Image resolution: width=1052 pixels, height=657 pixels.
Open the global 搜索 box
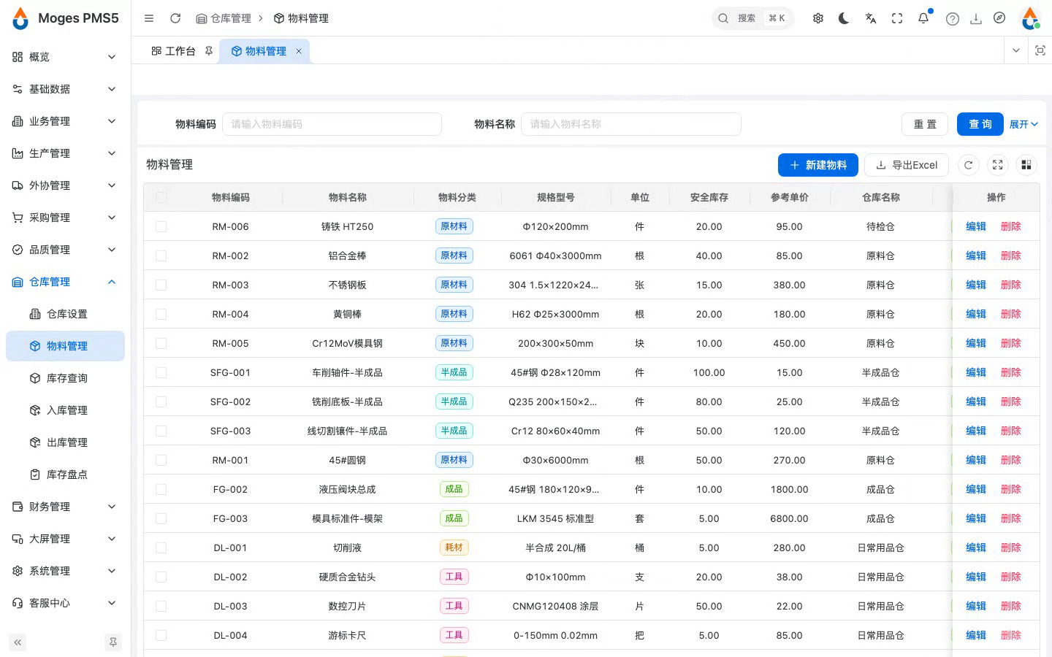click(x=752, y=18)
